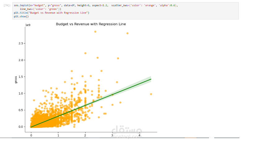Click the chart title 'Budget vs Revenue with Regression Line'
This screenshot has height=142, width=254.
point(91,24)
